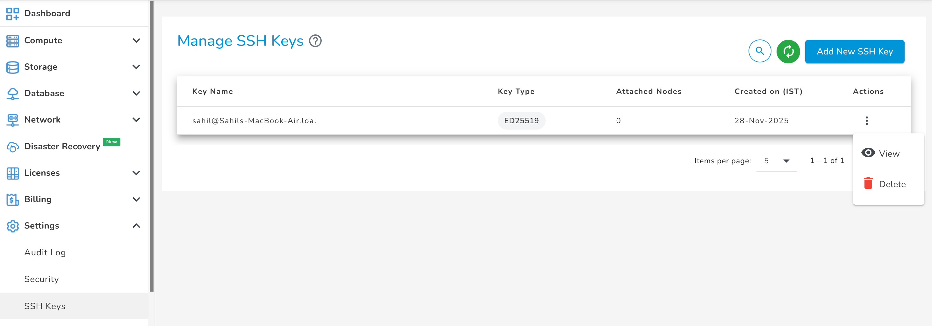The width and height of the screenshot is (932, 326).
Task: Click the Dashboard icon in sidebar
Action: (13, 14)
